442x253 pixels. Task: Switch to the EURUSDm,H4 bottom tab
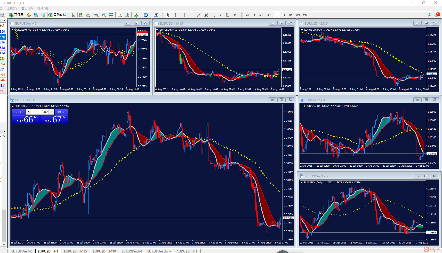[x=132, y=251]
